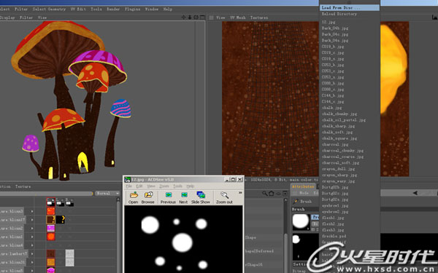Click Browse in ACDSee toolbar
438x273 pixels.
click(147, 197)
